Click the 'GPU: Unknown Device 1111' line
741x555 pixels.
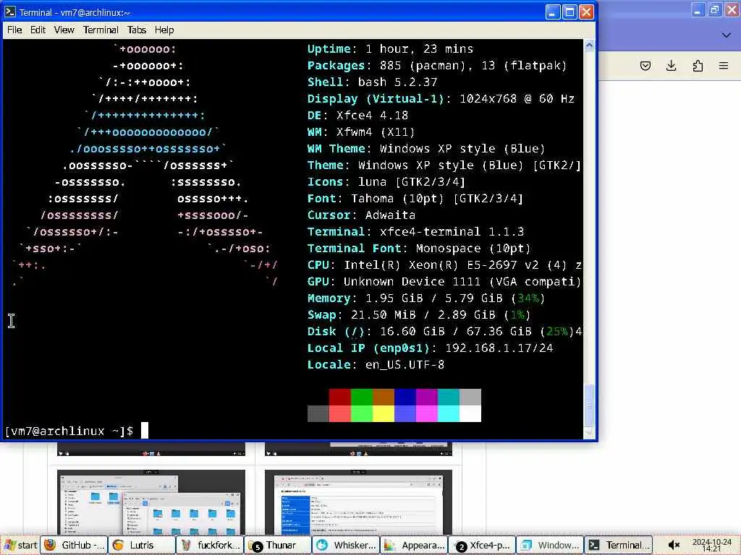tap(444, 281)
